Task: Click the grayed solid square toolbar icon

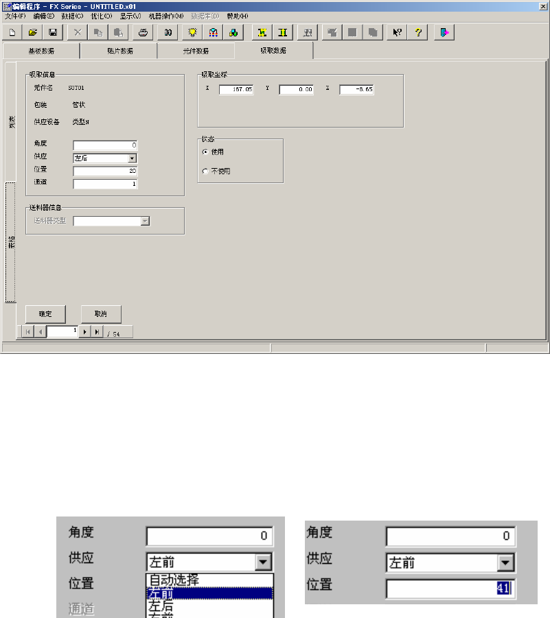Action: tap(352, 32)
